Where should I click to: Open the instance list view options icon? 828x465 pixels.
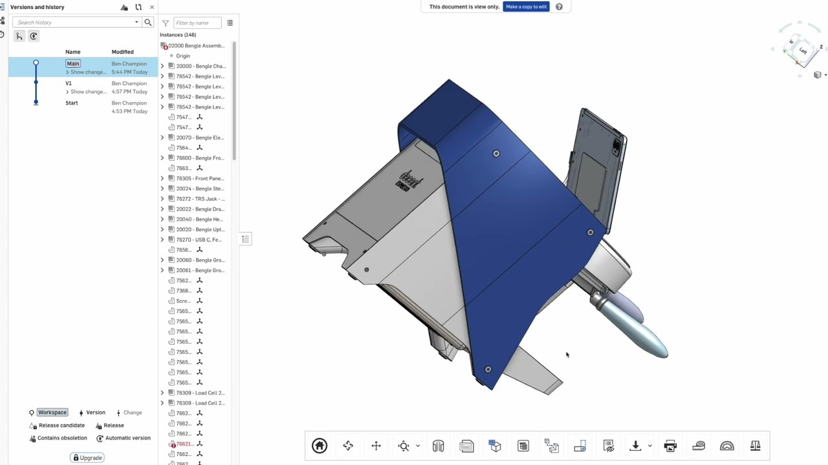(x=230, y=23)
